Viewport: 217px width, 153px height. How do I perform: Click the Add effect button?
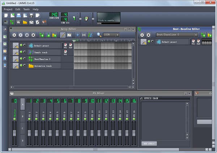(x=149, y=143)
